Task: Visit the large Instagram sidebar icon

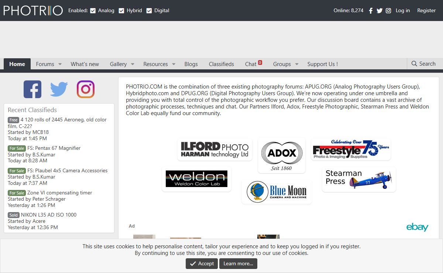Action: pos(86,89)
